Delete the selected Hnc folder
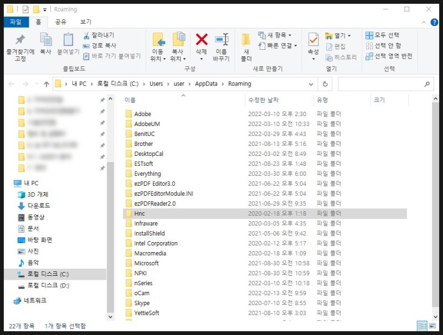Screen dimensions: 443x335 coord(201,44)
